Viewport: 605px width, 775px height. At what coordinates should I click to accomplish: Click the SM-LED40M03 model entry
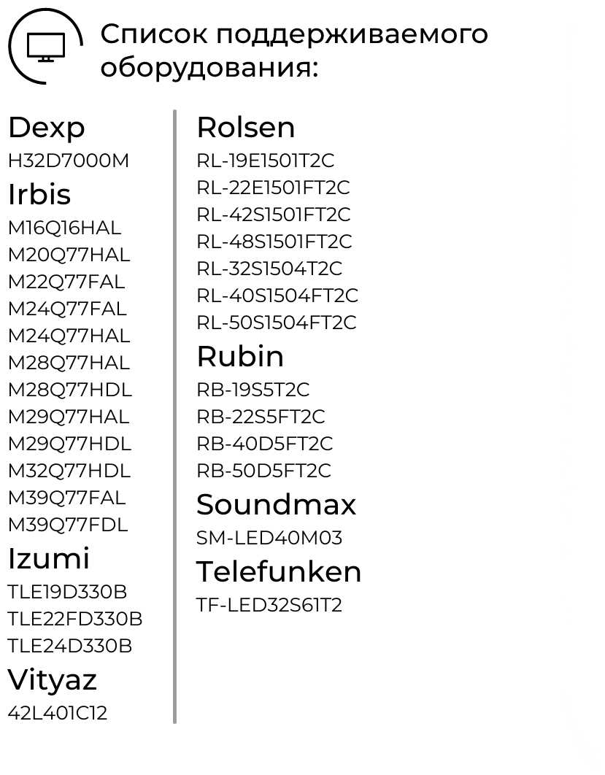(x=269, y=539)
